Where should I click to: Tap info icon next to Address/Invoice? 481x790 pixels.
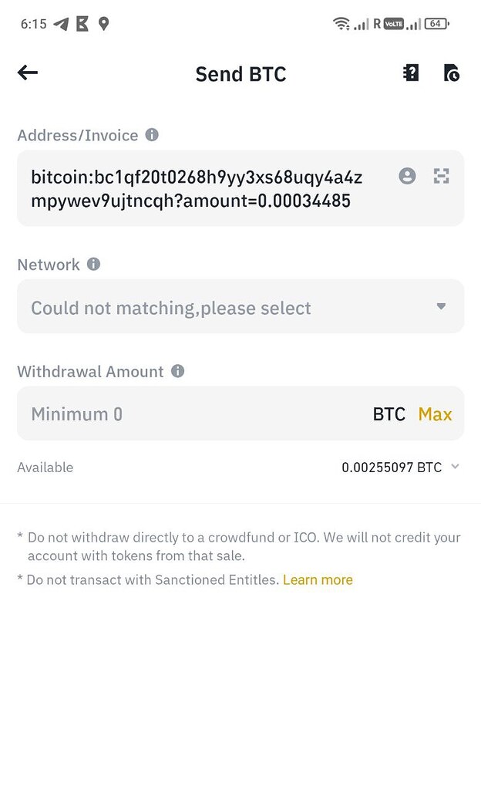[152, 135]
